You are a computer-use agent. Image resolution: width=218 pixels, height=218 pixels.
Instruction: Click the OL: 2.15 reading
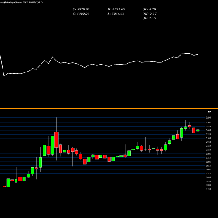point(149,18)
